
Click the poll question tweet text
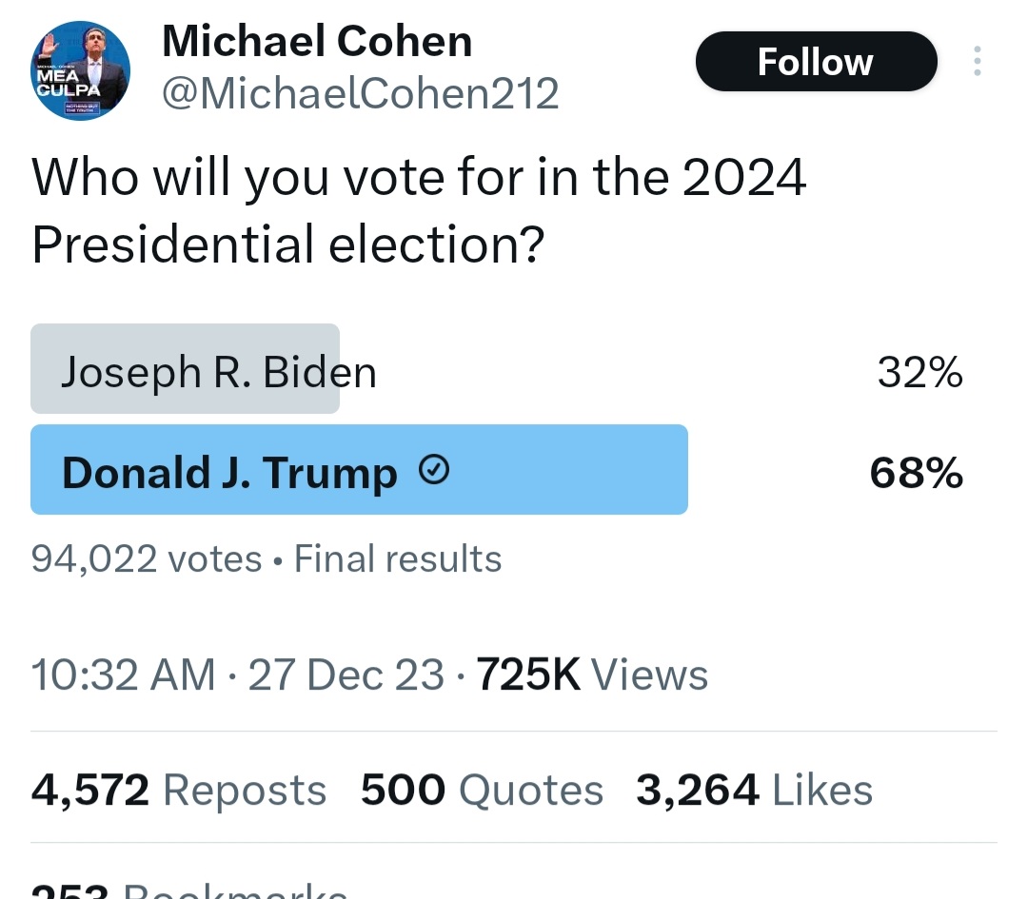(x=419, y=210)
